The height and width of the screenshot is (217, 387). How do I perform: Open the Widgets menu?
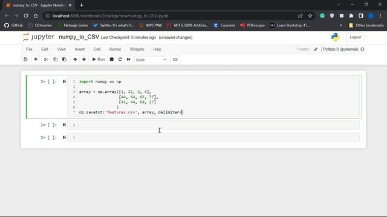(x=137, y=49)
